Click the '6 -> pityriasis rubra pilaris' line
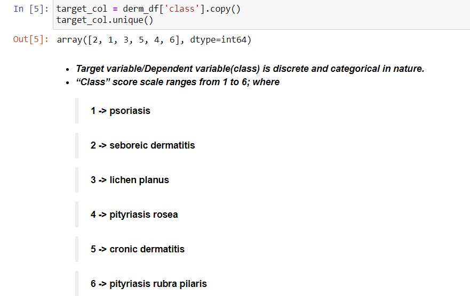The height and width of the screenshot is (296, 470). 149,284
